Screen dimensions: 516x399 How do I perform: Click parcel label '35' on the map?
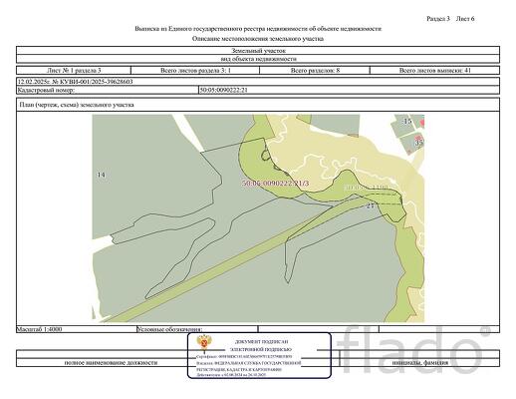[419, 143]
